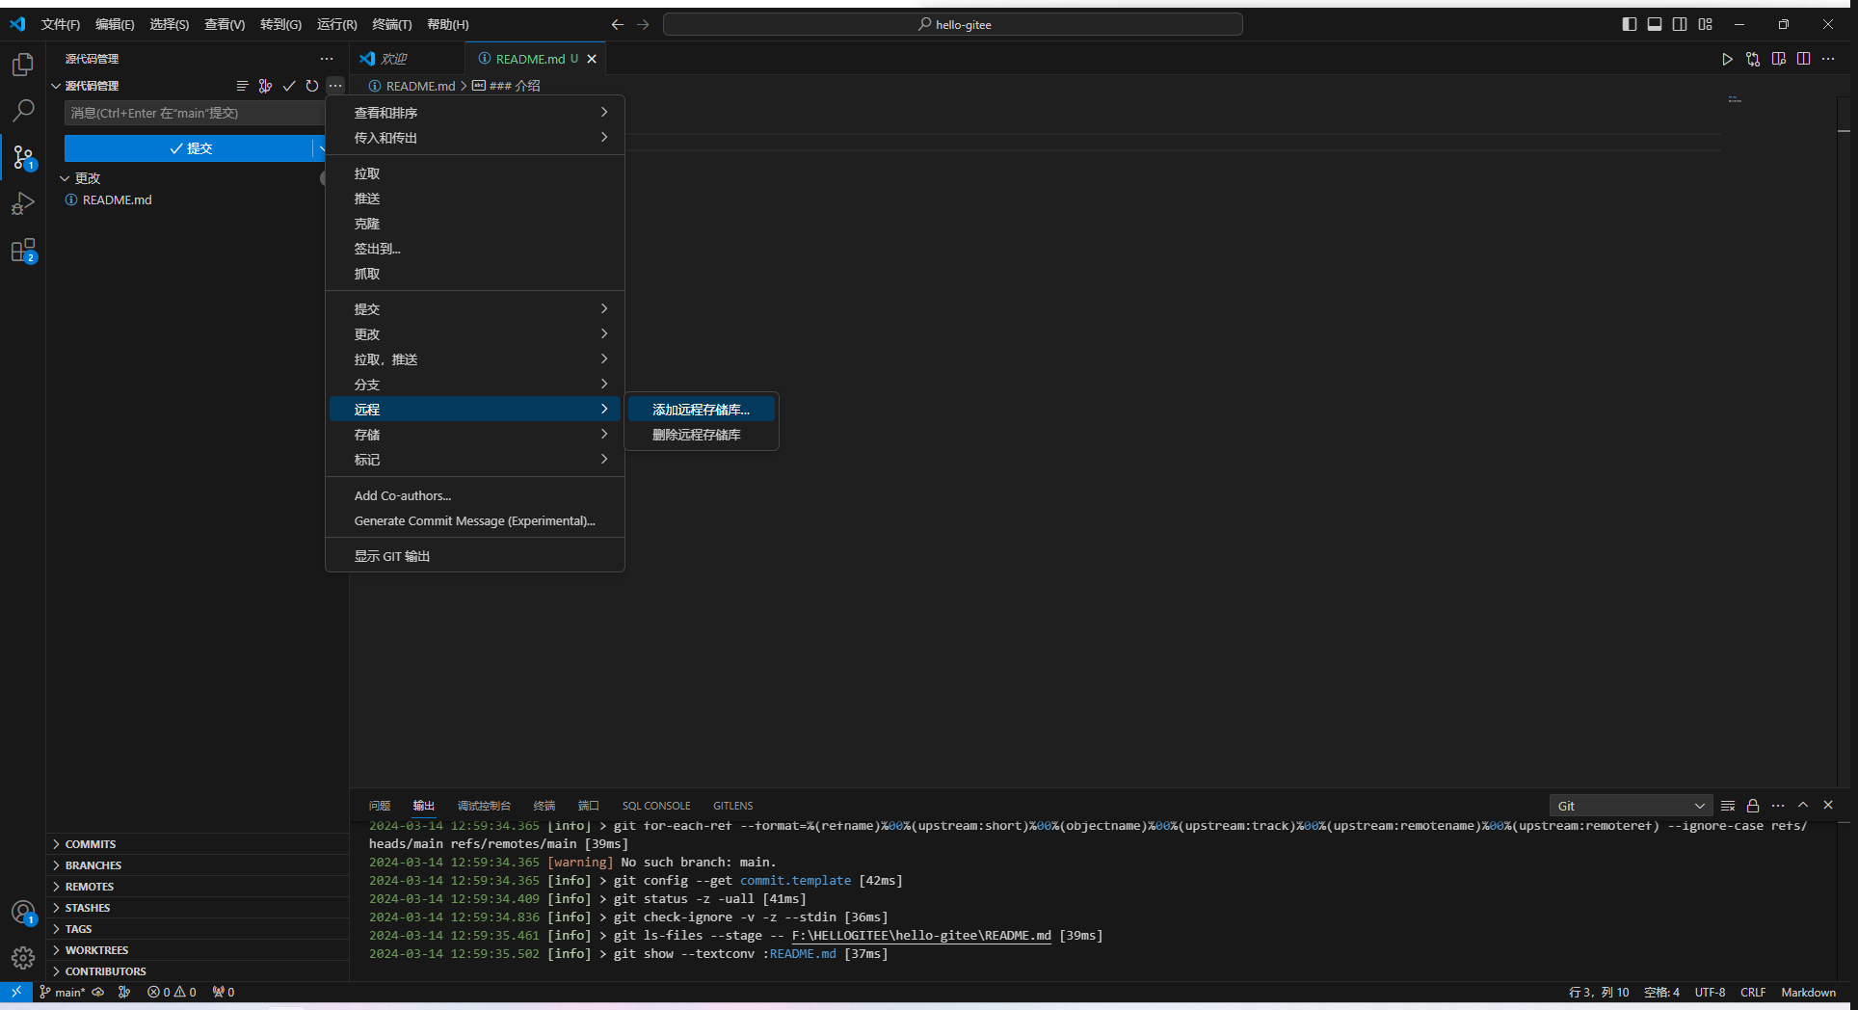Select 删除远程存储库 in the submenu

[702, 435]
